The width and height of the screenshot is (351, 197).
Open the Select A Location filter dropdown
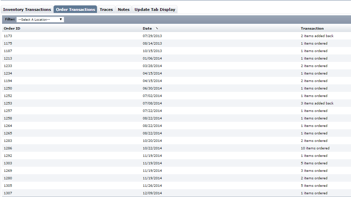40,20
